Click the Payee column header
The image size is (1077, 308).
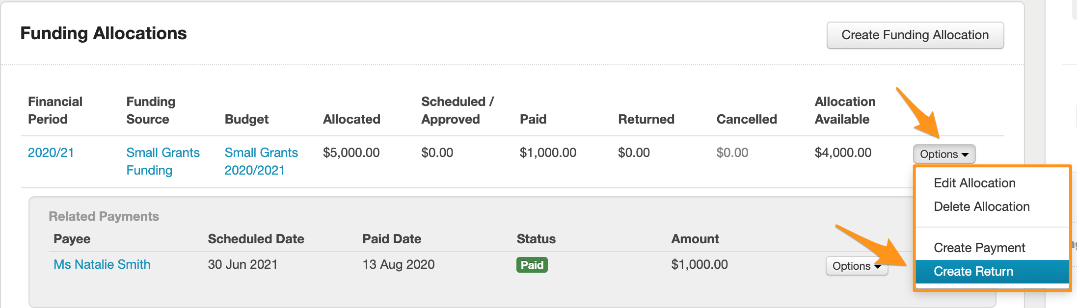coord(72,239)
